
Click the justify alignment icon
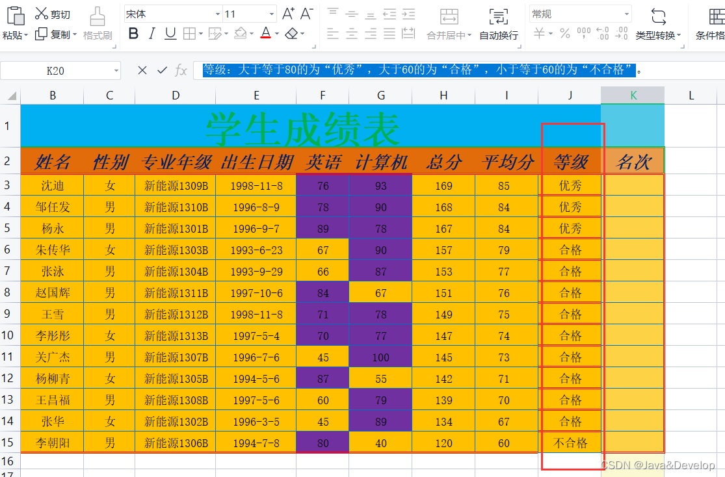tap(389, 34)
